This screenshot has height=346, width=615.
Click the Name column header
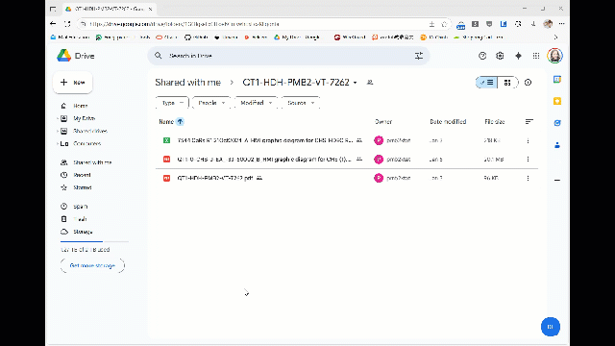click(166, 122)
